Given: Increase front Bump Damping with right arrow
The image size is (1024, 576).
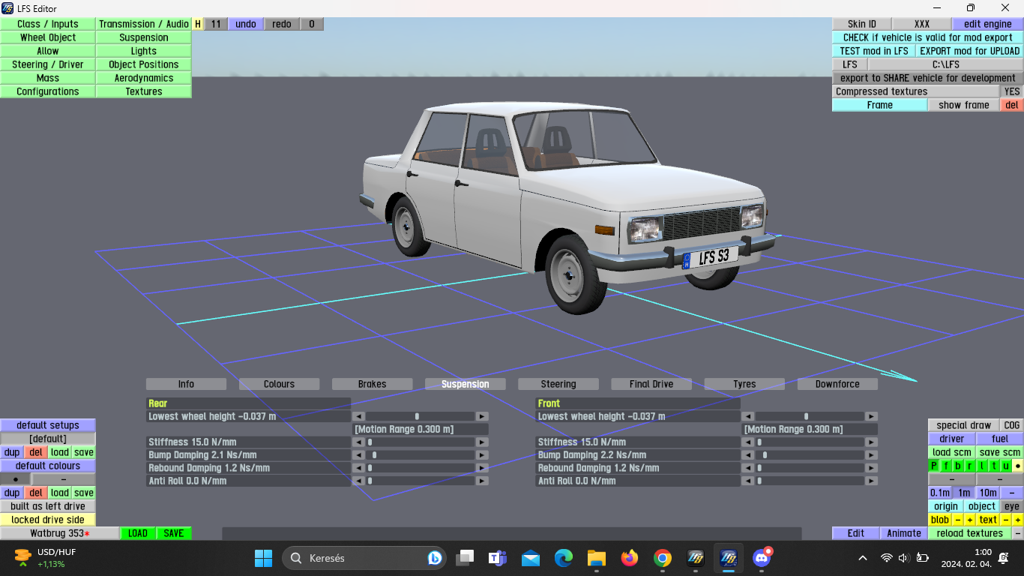Looking at the screenshot, I should pos(871,455).
